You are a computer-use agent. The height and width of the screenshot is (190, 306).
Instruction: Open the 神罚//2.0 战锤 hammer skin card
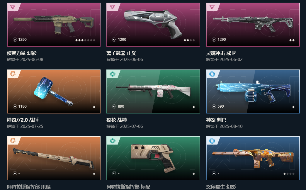(x=54, y=91)
